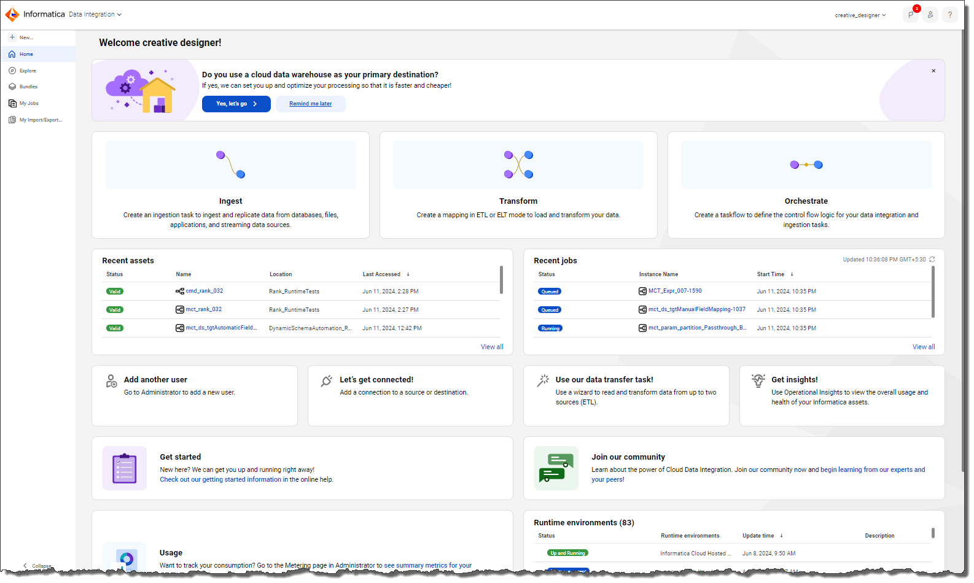Click the New plus icon
The width and height of the screenshot is (974, 583).
pyautogui.click(x=12, y=37)
